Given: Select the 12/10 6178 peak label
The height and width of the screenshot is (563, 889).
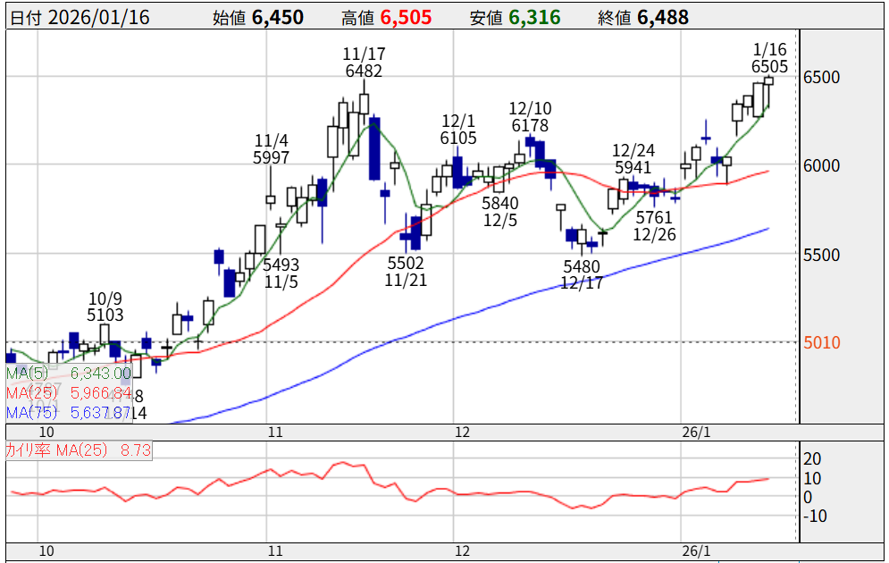Looking at the screenshot, I should click(529, 117).
